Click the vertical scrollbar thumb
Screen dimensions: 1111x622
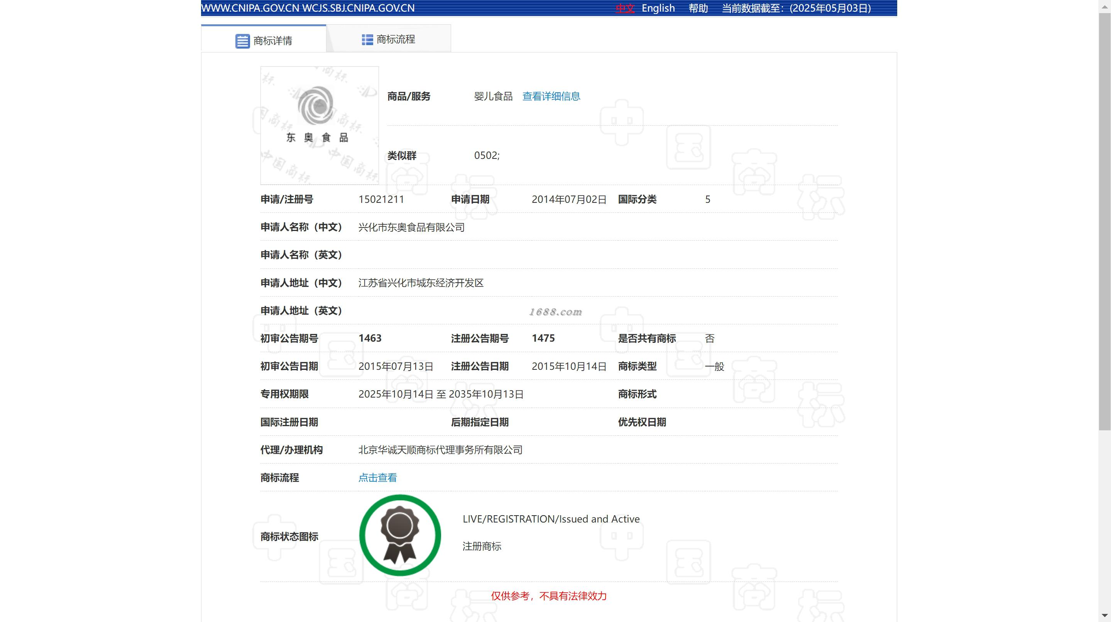(1104, 221)
